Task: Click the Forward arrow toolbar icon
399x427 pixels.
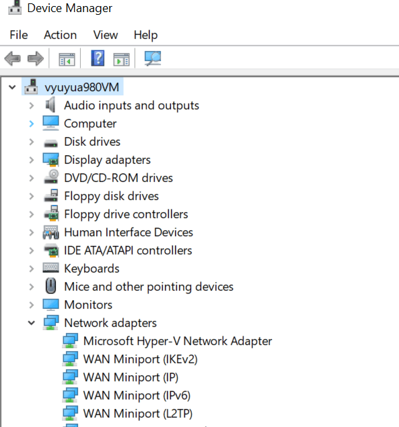Action: pyautogui.click(x=36, y=58)
